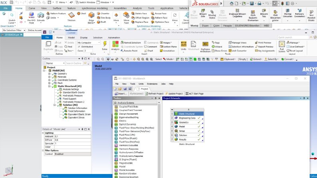
Task: Expand the Geometry node in Outline tree
Action: [49, 74]
